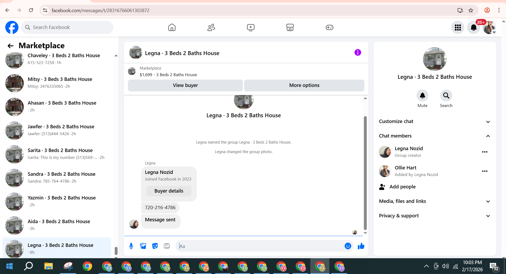Image resolution: width=506 pixels, height=274 pixels.
Task: Open Legna Nozid's member profile
Action: 408,149
